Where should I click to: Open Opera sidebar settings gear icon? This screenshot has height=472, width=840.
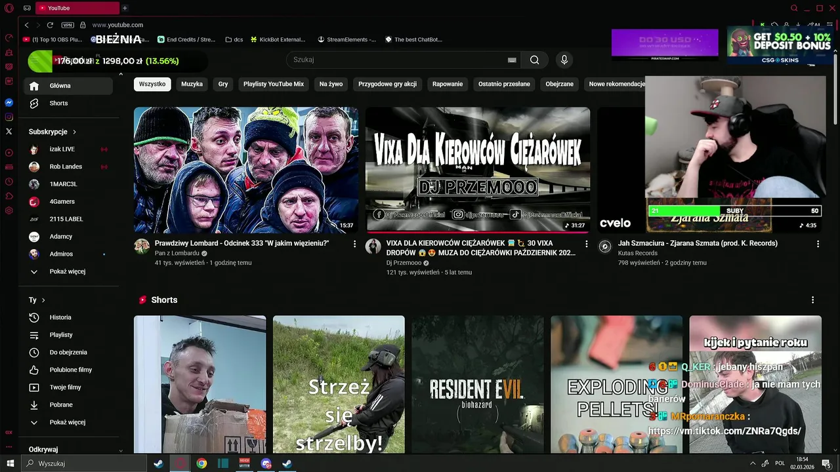tap(9, 210)
